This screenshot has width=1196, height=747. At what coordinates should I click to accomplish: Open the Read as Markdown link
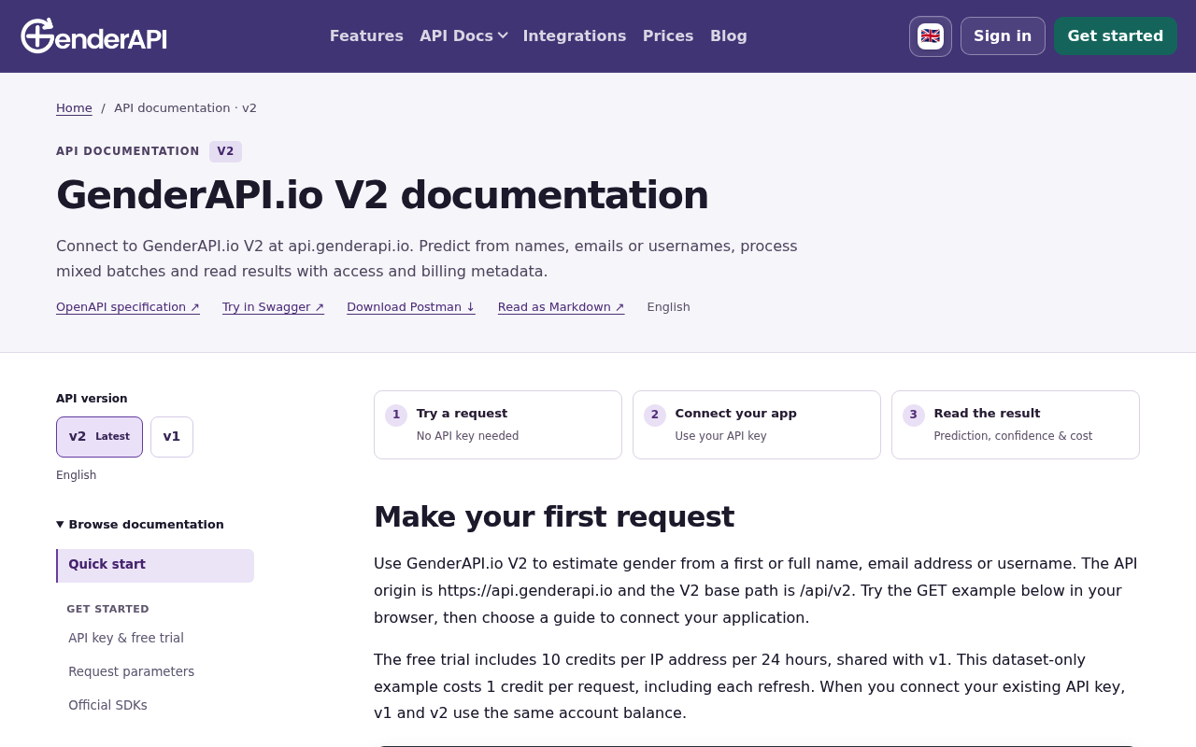562,307
